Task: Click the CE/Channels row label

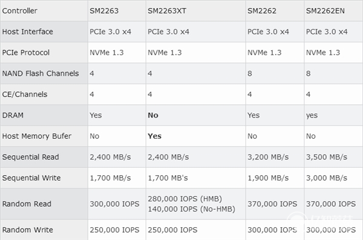Action: 25,95
